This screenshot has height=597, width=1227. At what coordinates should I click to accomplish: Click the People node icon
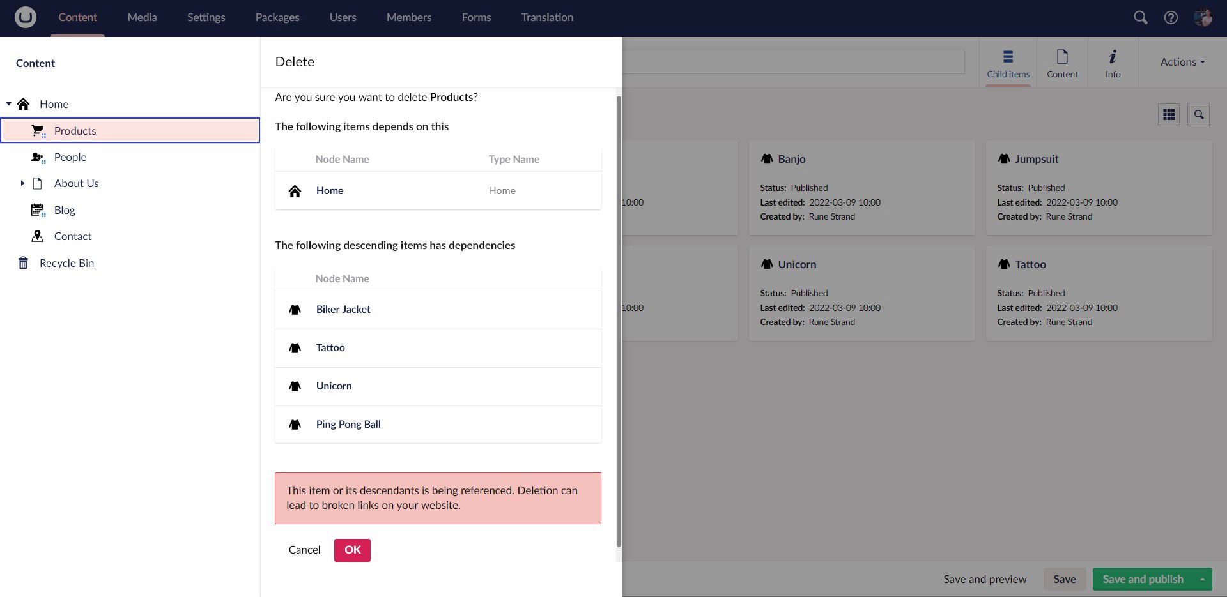coord(38,157)
